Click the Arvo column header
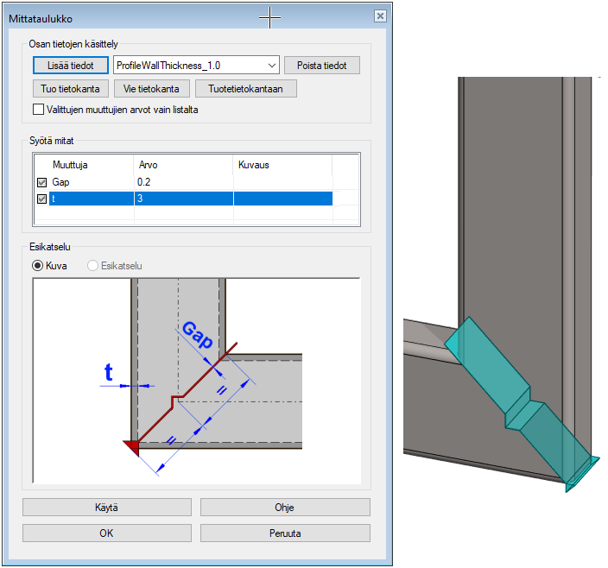Screen dimensions: 608x568 click(181, 164)
